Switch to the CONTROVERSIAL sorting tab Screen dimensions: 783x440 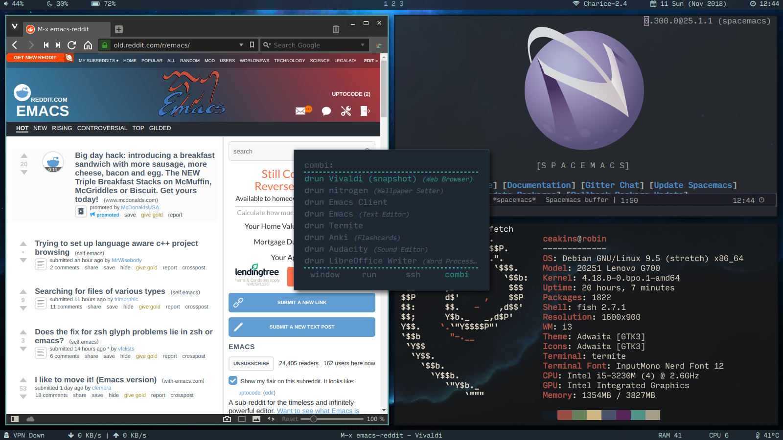pos(102,128)
